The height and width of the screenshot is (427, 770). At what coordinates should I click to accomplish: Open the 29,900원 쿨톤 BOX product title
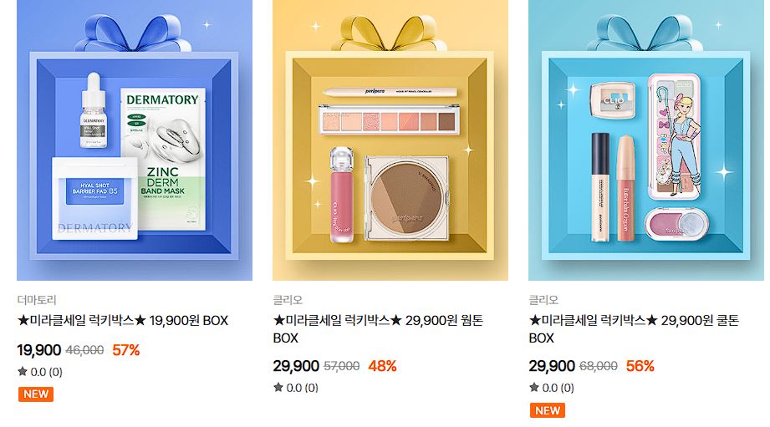pyautogui.click(x=634, y=329)
